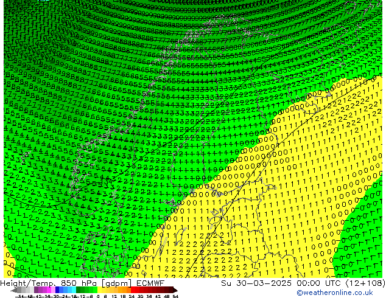Image resolution: width=386 pixels, height=298 pixels.
Task: Click the legend's left end gray arrow
Action: [13, 290]
